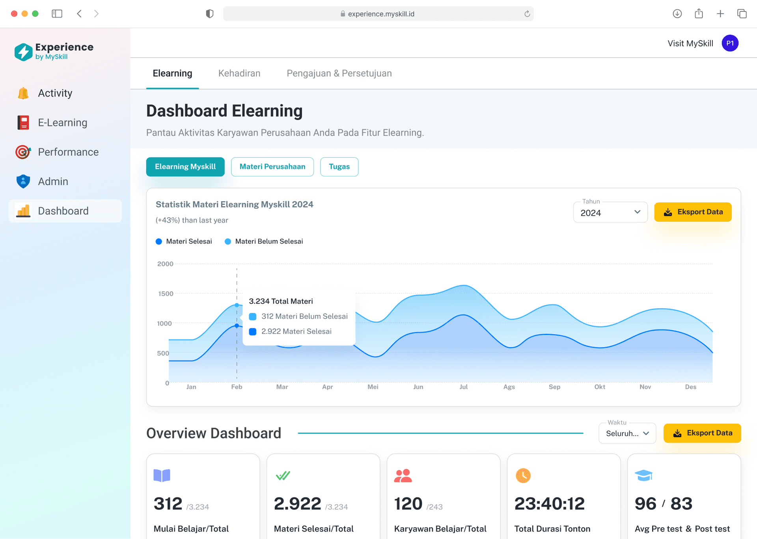This screenshot has width=757, height=539.
Task: Open the Waktu Seluruh dropdown
Action: click(627, 433)
